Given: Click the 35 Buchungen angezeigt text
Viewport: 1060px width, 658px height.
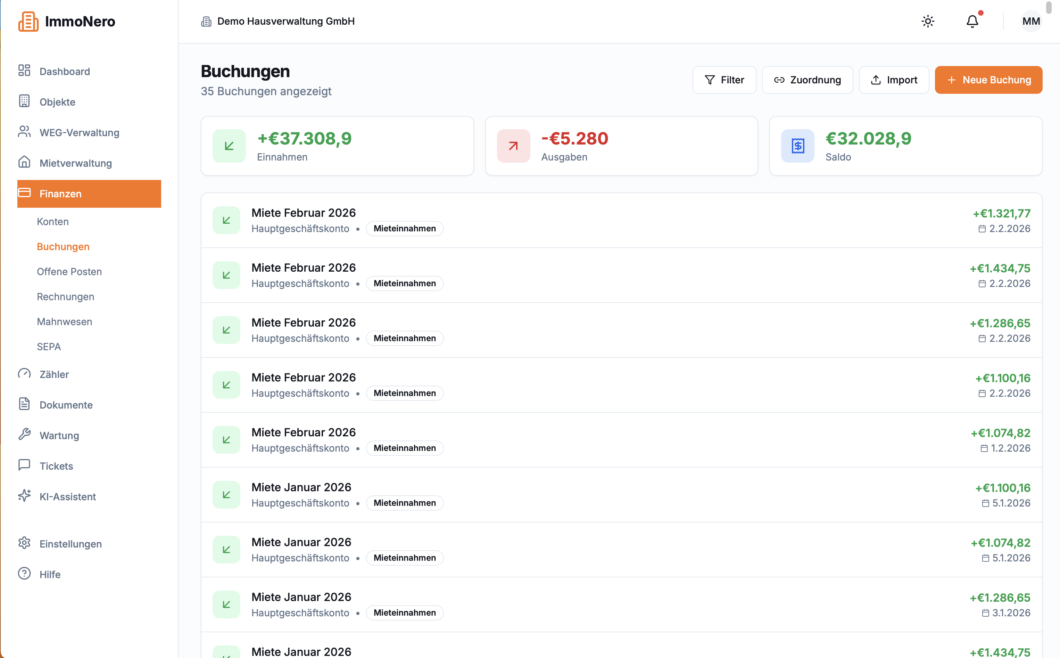Looking at the screenshot, I should 266,91.
